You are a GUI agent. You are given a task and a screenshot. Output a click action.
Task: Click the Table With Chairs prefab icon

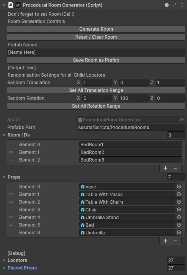82,202
